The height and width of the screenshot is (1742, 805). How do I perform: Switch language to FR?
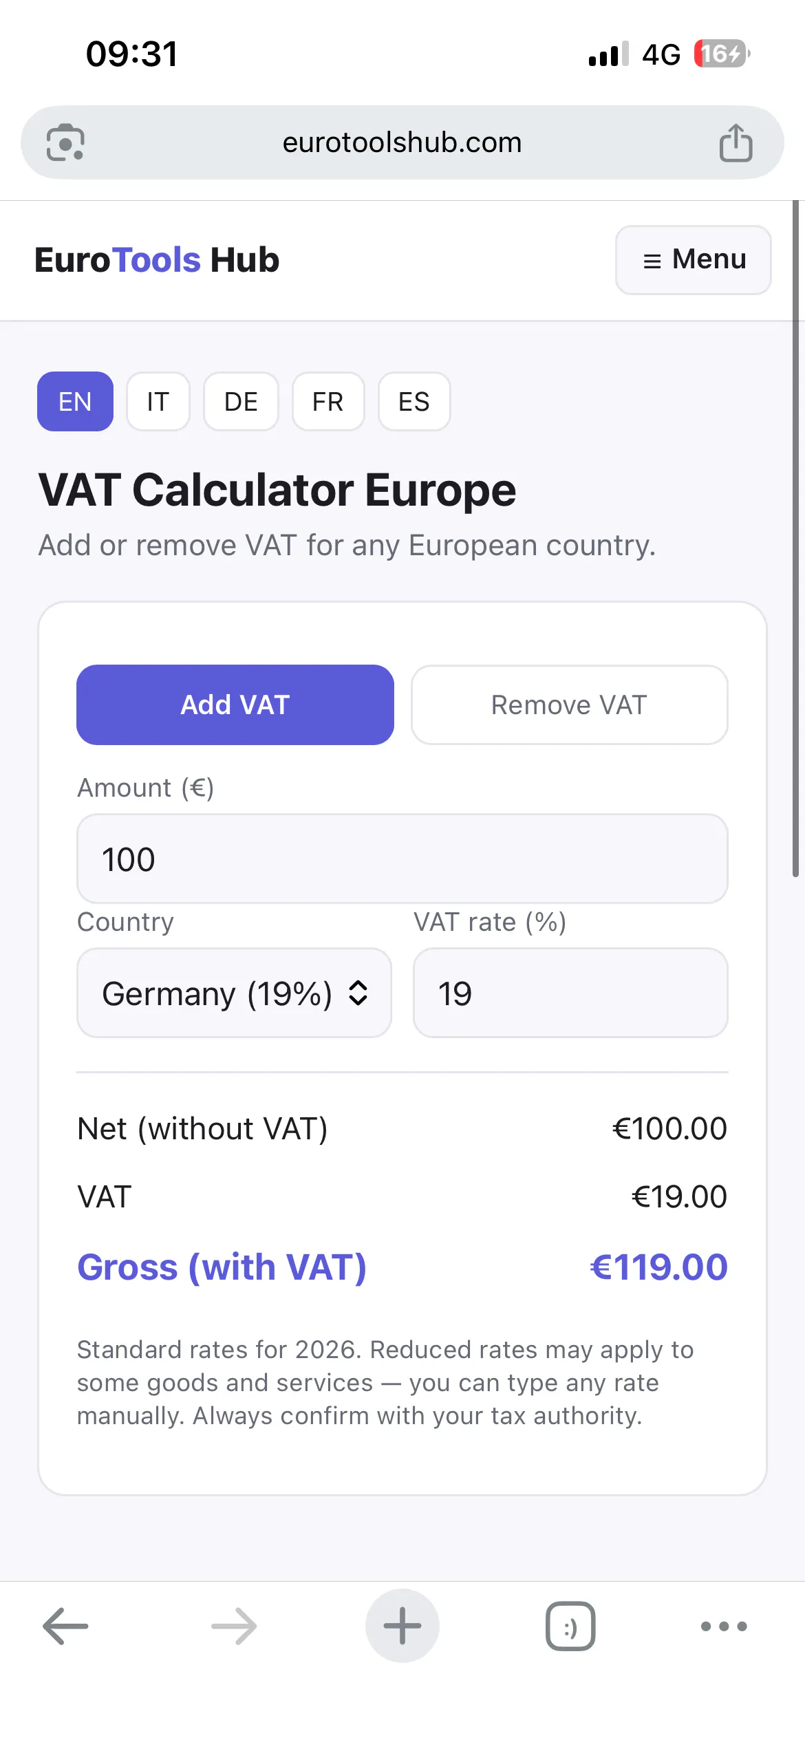[328, 401]
